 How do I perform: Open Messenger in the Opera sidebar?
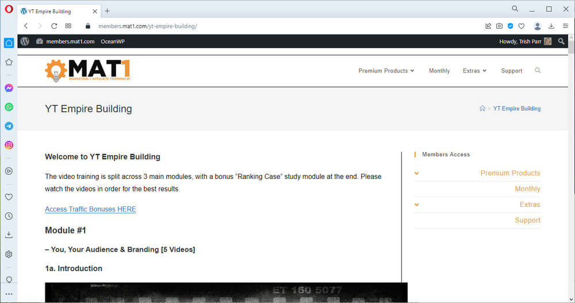click(9, 88)
